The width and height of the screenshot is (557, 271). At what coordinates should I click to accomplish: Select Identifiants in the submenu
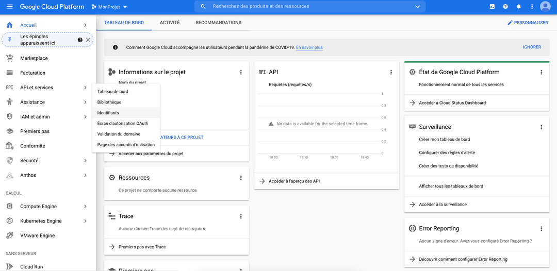coord(126,113)
